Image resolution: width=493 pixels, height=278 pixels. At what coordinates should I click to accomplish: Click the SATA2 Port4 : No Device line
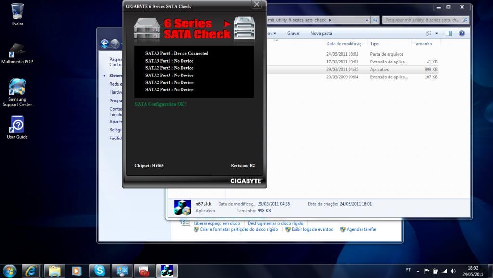tap(169, 83)
